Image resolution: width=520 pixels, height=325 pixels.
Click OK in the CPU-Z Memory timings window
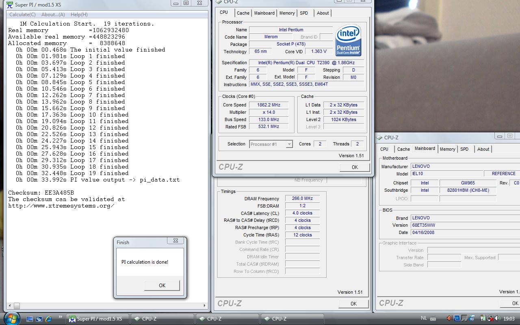click(353, 303)
